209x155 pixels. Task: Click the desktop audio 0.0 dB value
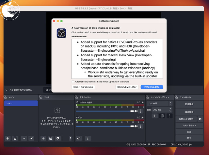coord(140,102)
